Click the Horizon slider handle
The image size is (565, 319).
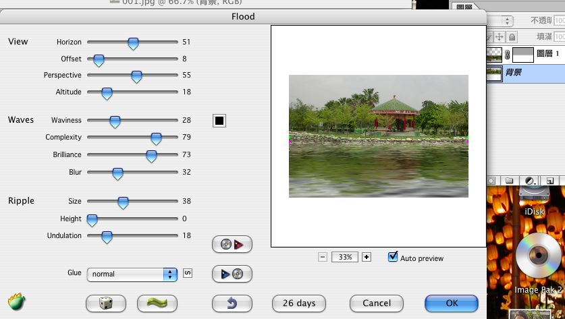click(x=133, y=44)
